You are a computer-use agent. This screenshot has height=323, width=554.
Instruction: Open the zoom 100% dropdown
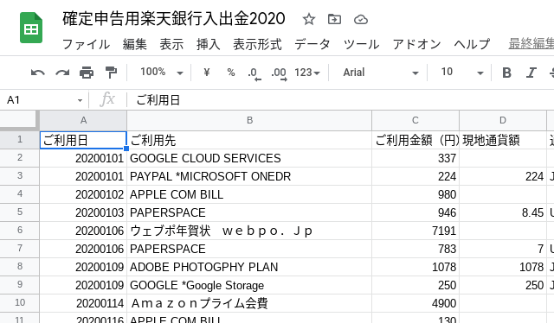click(162, 73)
